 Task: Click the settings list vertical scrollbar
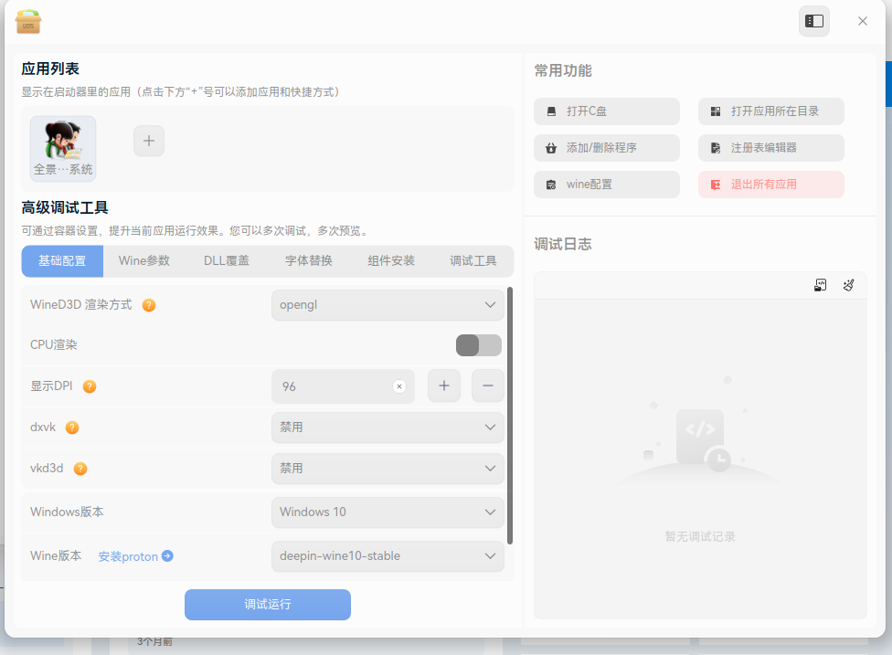(510, 416)
